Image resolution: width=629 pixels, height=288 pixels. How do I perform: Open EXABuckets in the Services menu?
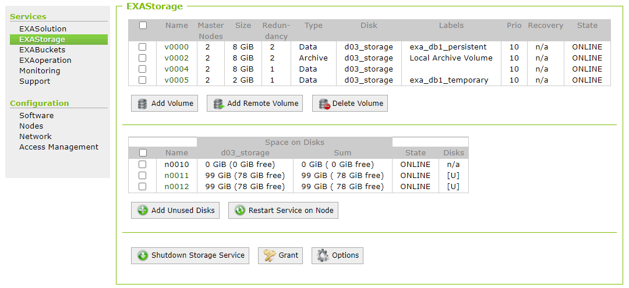point(42,50)
